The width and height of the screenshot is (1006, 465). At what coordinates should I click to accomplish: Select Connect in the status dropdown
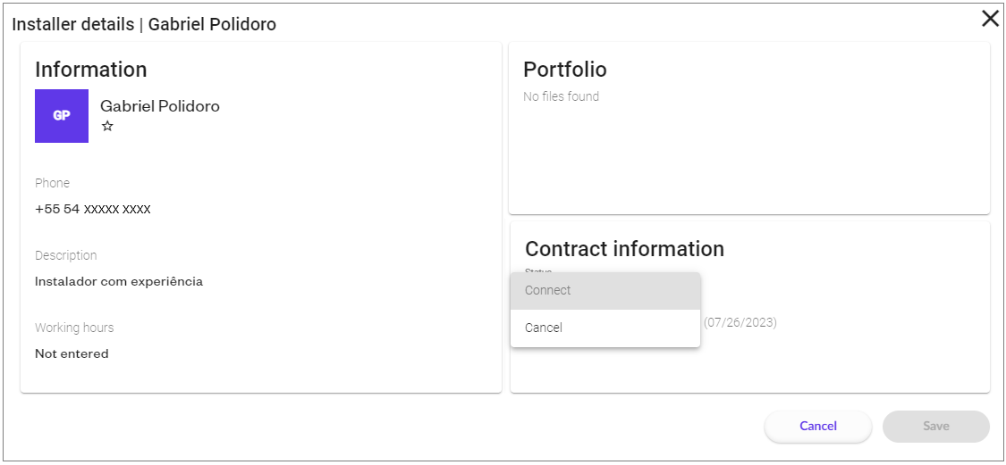click(x=605, y=291)
